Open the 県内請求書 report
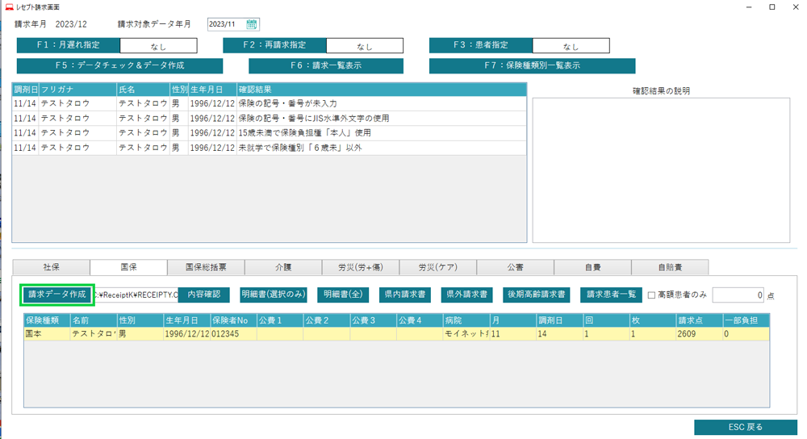 [x=405, y=295]
